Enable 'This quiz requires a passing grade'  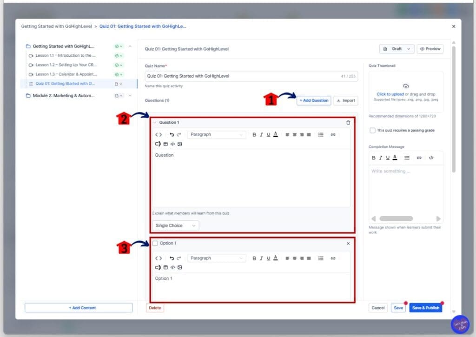[x=372, y=130]
